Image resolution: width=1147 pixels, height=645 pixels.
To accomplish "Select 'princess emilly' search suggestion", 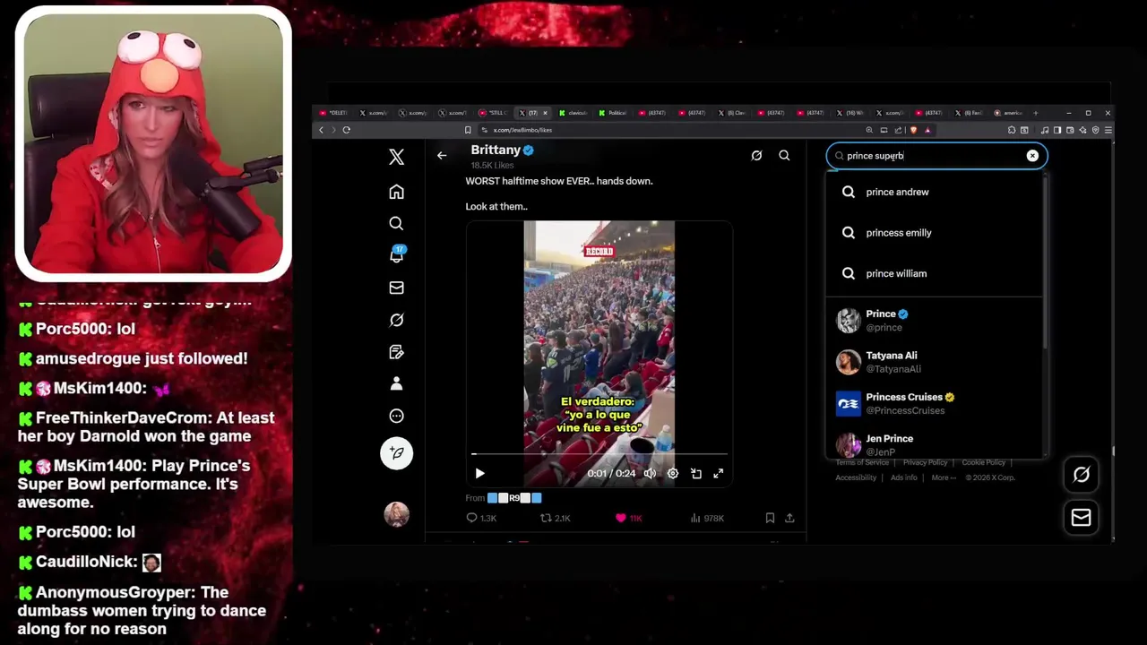I will [x=934, y=233].
